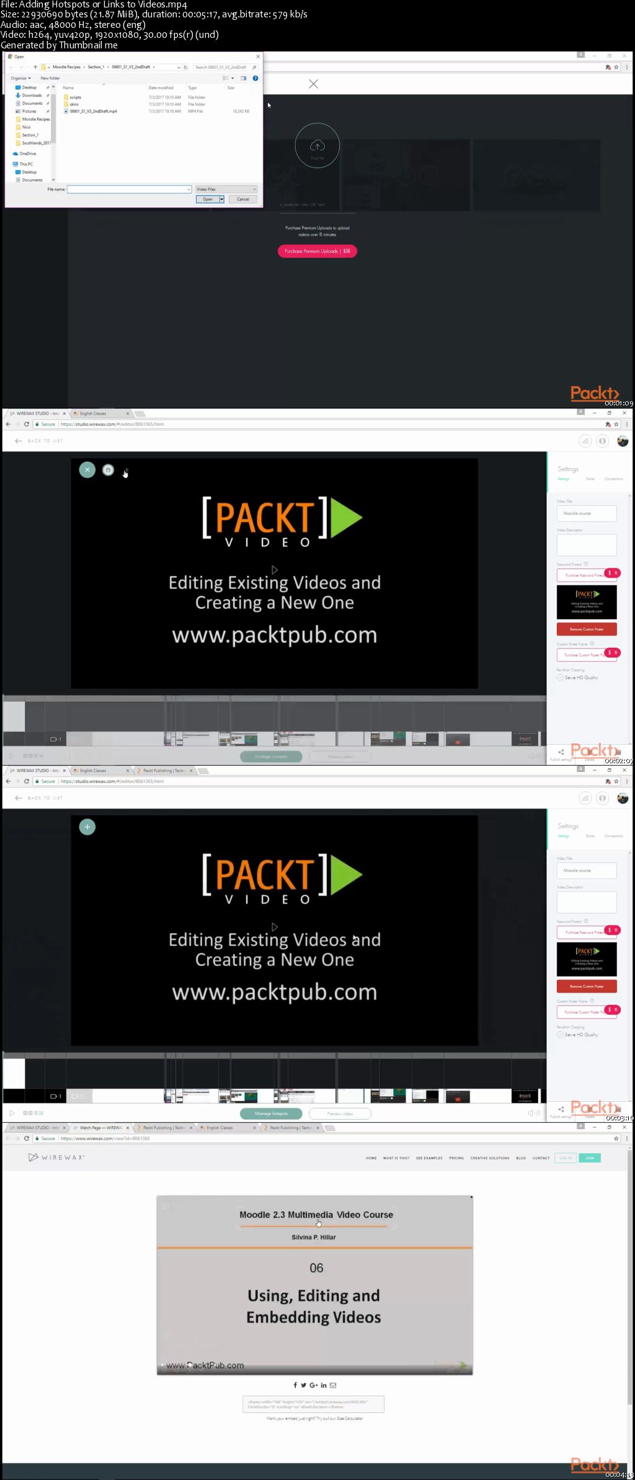Click the dropdown arrow on the Open button
Screen dimensions: 635x1480
[221, 199]
